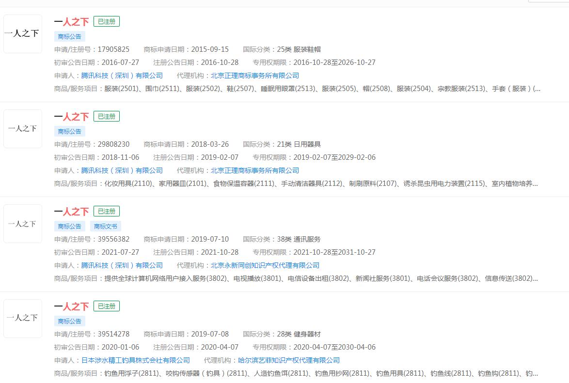Open trademark thumbnail for registration 17905825

(x=23, y=34)
